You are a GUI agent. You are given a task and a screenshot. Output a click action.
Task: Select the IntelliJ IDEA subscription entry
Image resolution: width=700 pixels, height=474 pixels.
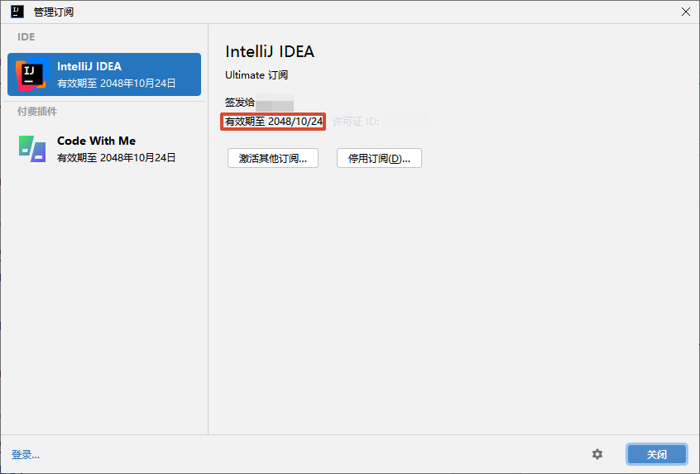pyautogui.click(x=104, y=74)
